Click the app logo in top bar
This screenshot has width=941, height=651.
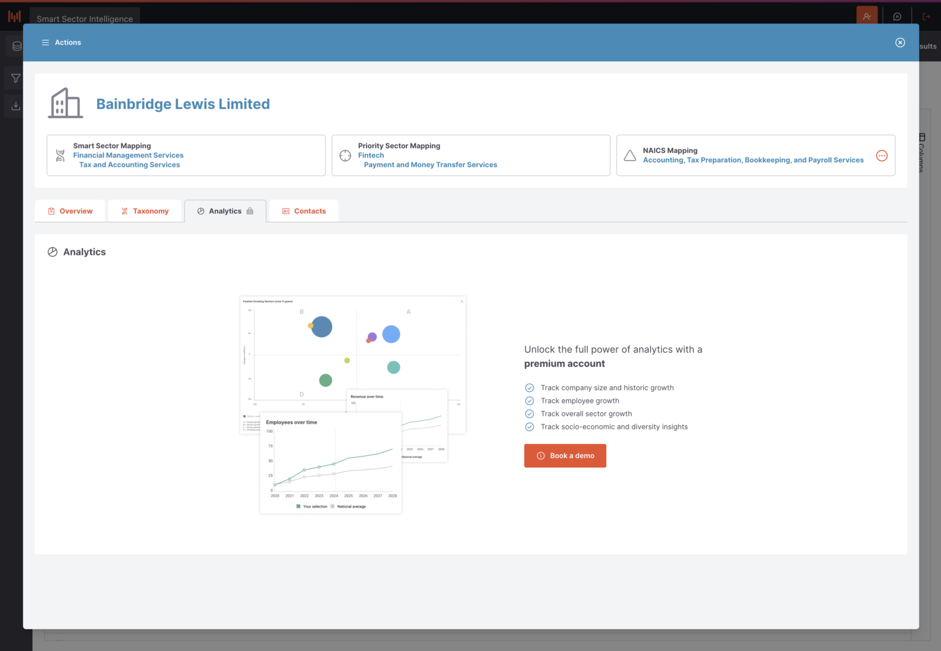[x=15, y=16]
